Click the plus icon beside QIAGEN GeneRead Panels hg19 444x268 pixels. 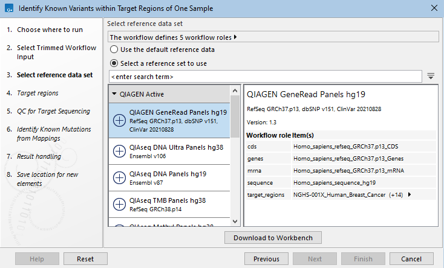tap(120, 121)
